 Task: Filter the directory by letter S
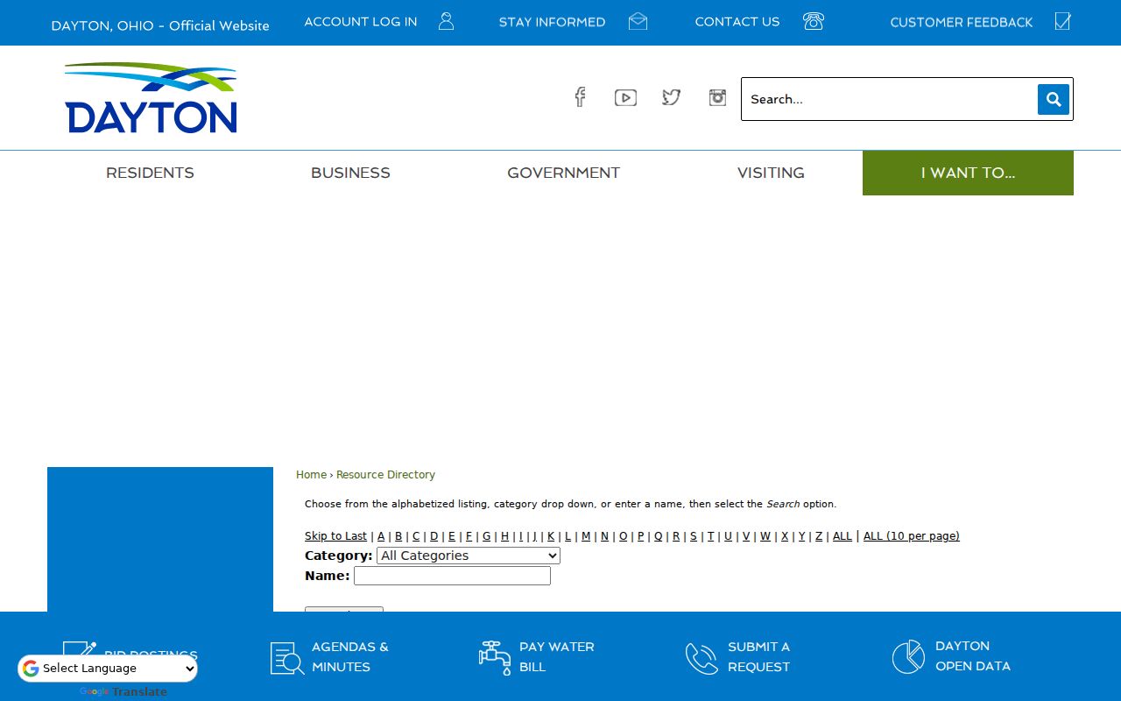(694, 536)
